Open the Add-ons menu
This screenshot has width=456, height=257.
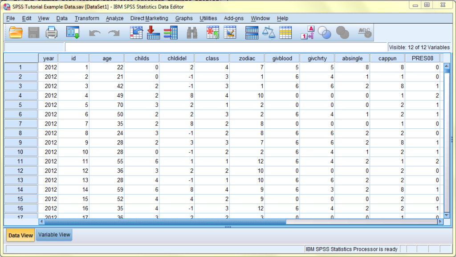233,18
